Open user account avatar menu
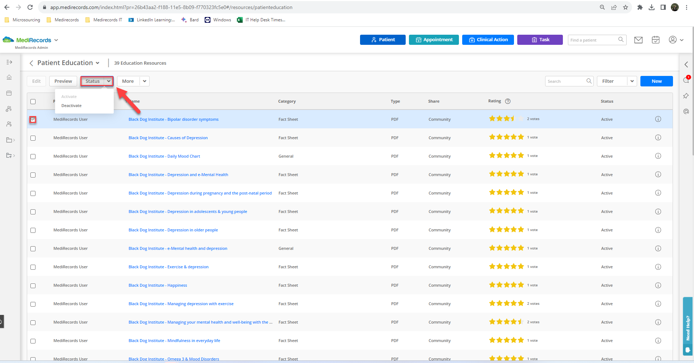The width and height of the screenshot is (694, 363). [x=676, y=40]
